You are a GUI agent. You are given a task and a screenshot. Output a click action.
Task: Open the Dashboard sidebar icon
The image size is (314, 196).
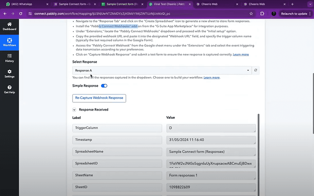click(10, 26)
